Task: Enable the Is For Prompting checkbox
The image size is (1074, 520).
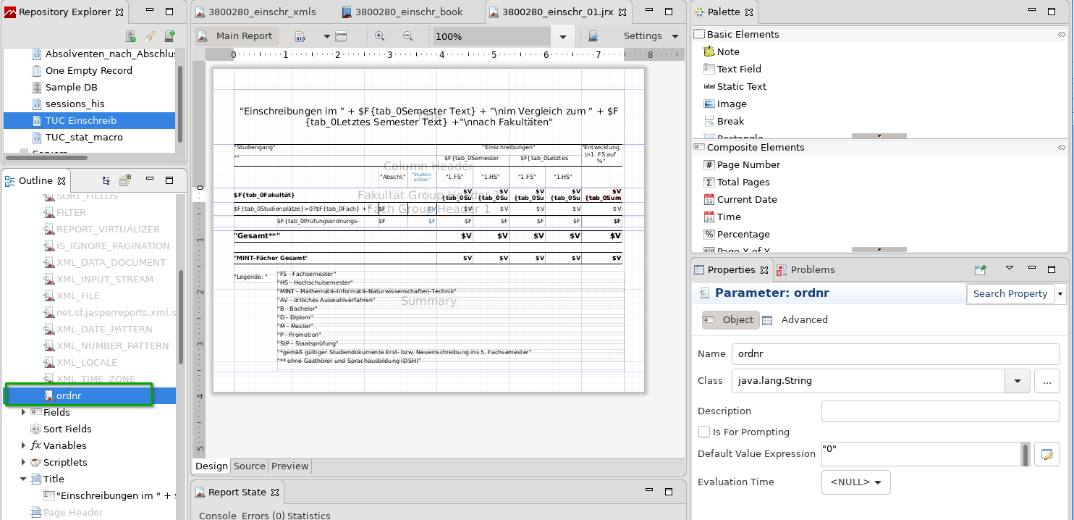Action: coord(704,432)
